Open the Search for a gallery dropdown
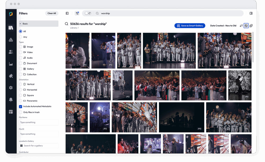This screenshot has width=265, height=162. (39, 146)
